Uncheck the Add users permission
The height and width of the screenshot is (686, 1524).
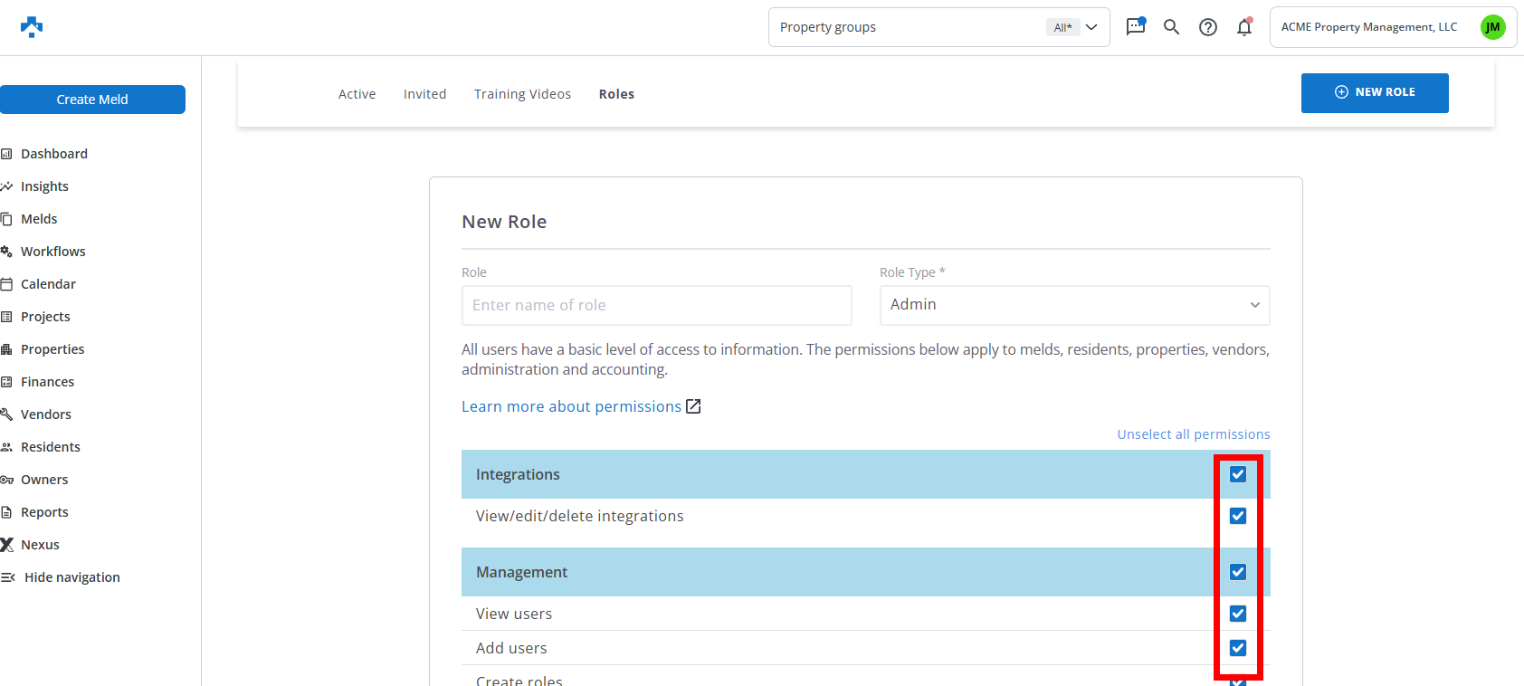click(1237, 648)
